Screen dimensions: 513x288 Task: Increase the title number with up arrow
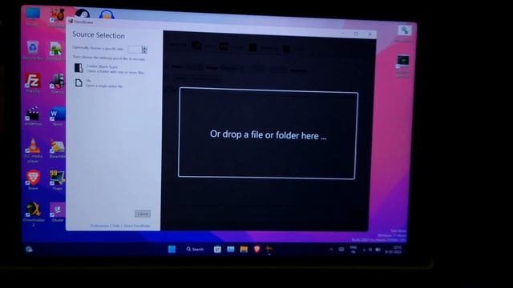pos(144,48)
